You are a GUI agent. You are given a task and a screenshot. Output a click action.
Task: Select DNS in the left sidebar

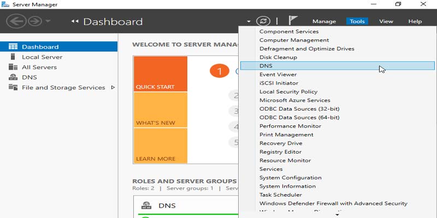click(58, 77)
